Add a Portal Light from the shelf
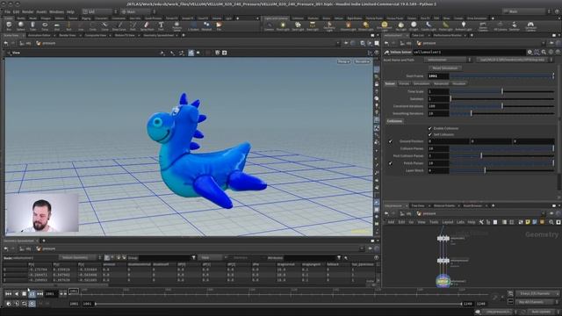This screenshot has height=316, width=562. (x=445, y=25)
